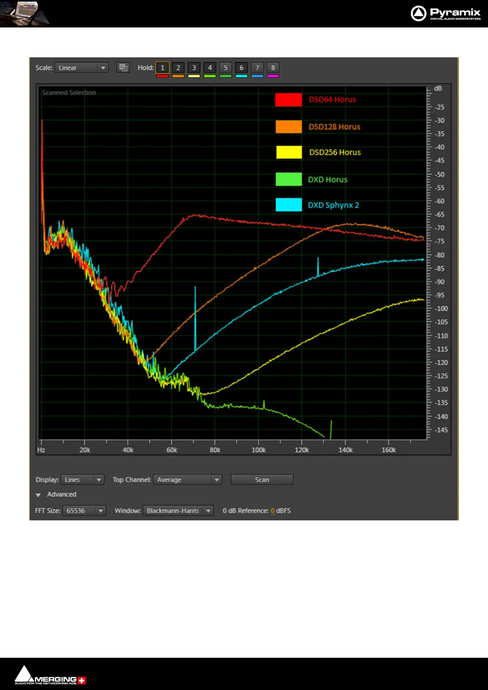Viewport: 488px width, 690px height.
Task: Click the cyan DXD Sphynx 2 legend swatch
Action: [x=288, y=205]
